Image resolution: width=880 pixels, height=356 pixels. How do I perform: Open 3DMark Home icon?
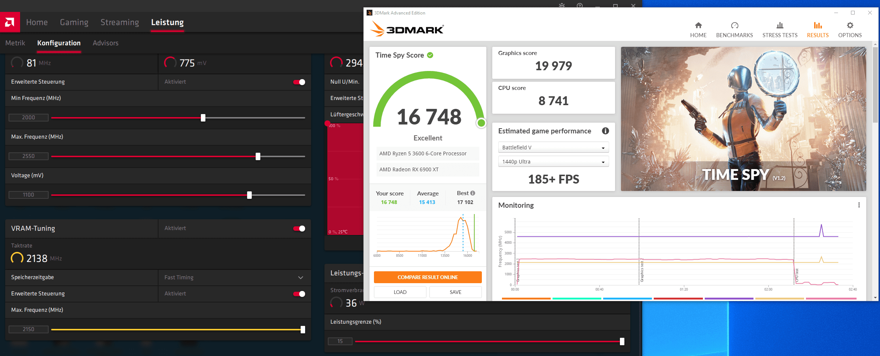click(x=698, y=25)
